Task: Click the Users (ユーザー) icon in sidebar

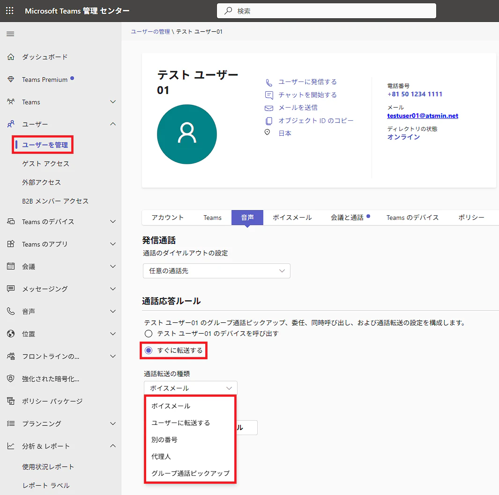Action: point(11,124)
